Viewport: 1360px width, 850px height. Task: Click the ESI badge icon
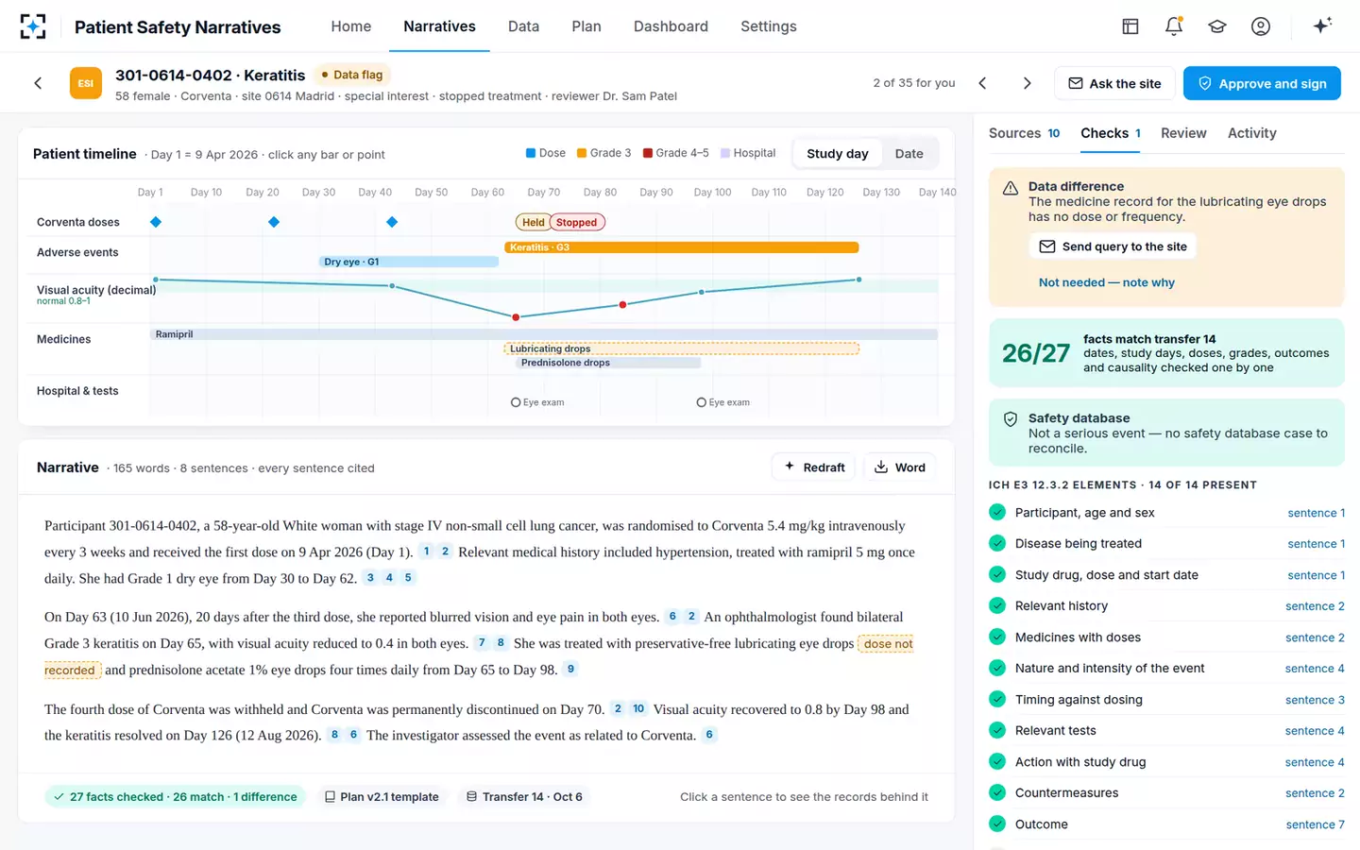pyautogui.click(x=86, y=83)
